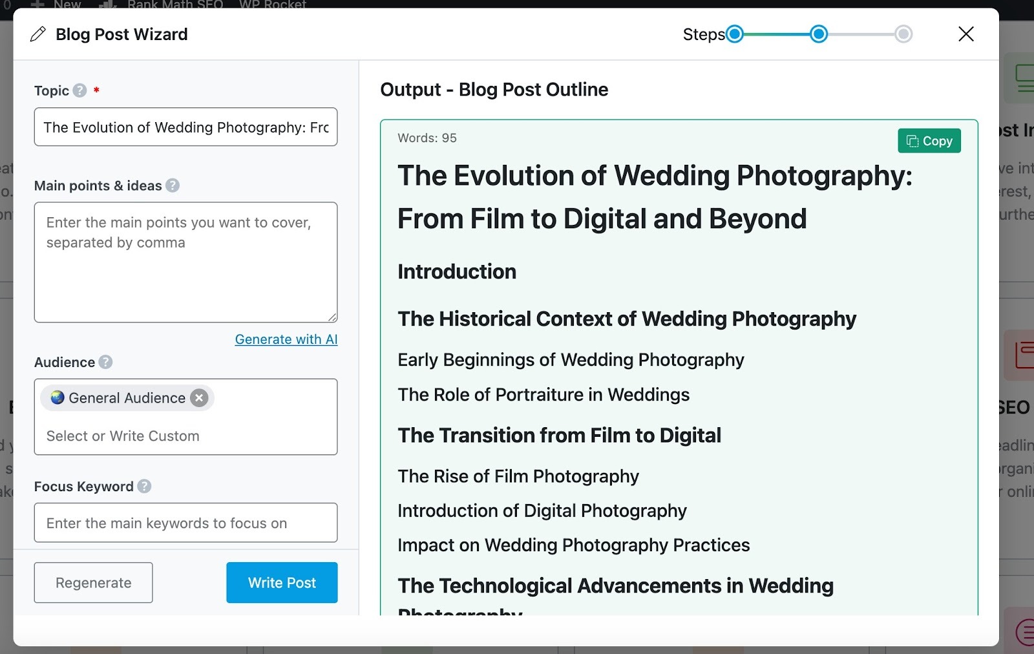Click the Topic text field
The width and height of the screenshot is (1034, 654).
point(185,127)
